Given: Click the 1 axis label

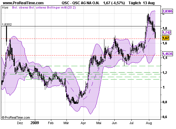Looking at the screenshot, I should [164, 87].
